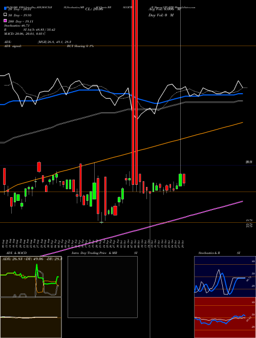Click the 'Intra Day Trading Price & MR' title
Viewport: 256px width, 338px height.
94,253
